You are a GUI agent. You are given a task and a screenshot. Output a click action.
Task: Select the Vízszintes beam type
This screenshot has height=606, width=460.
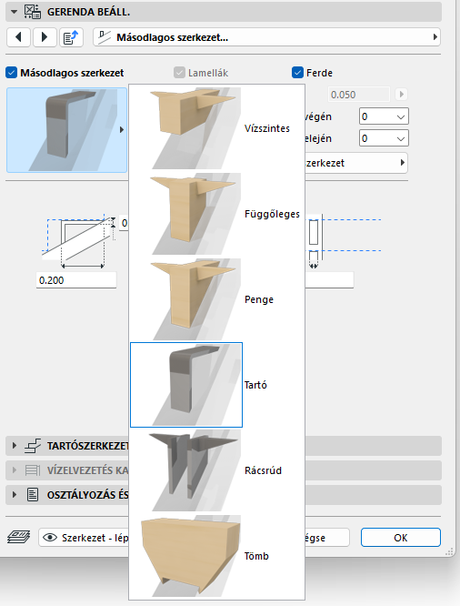[216, 128]
